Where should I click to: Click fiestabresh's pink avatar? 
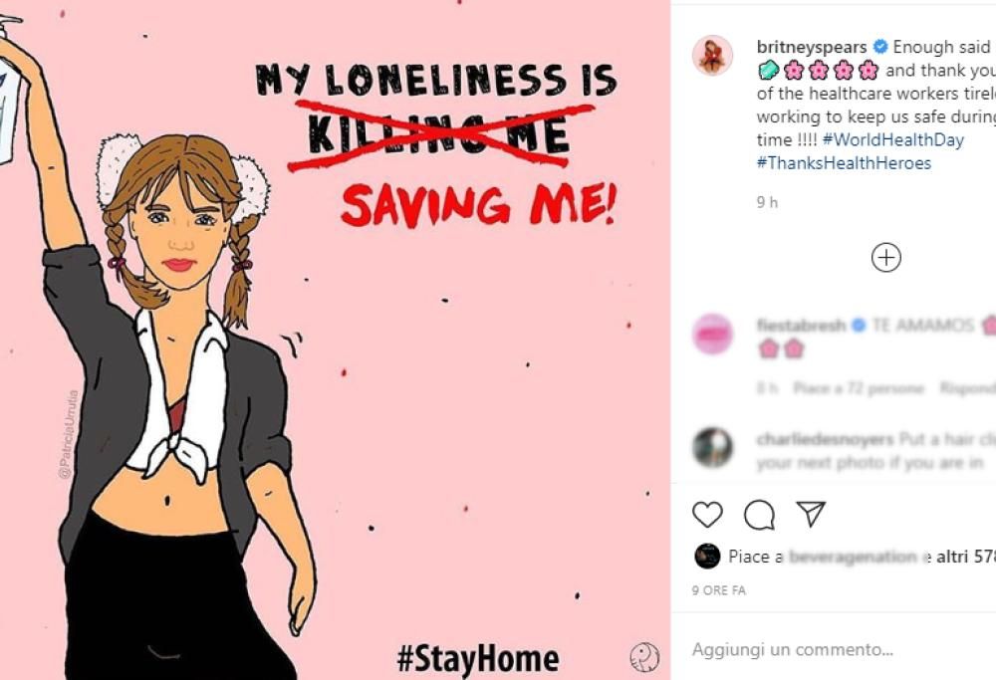(x=713, y=335)
